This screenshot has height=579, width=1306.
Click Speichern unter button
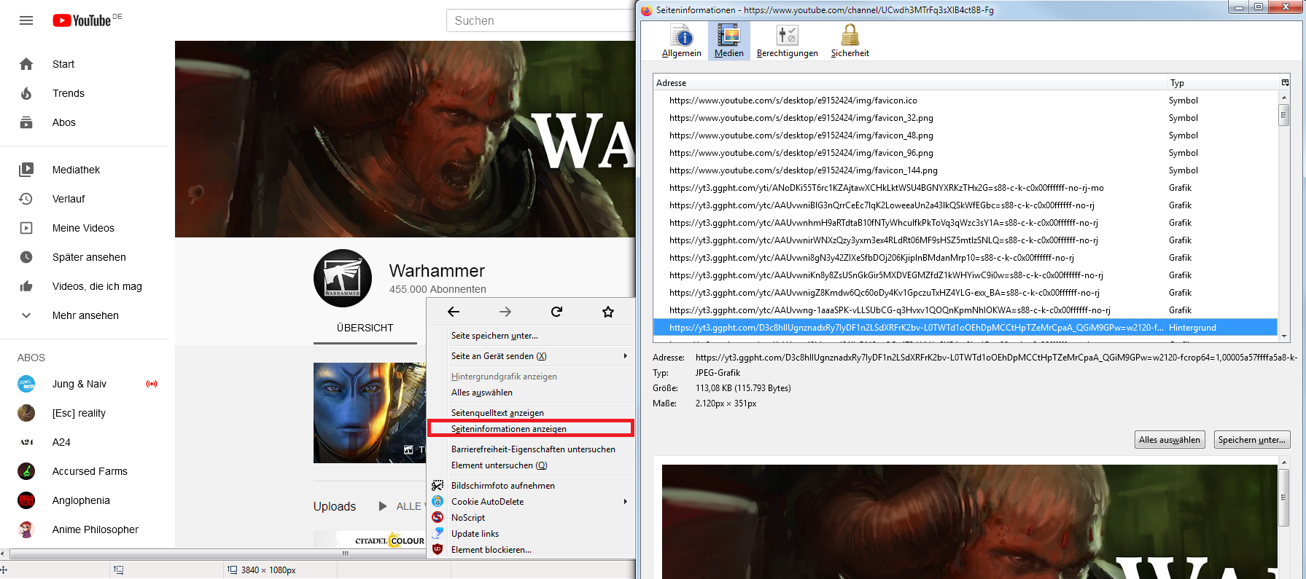point(1252,440)
